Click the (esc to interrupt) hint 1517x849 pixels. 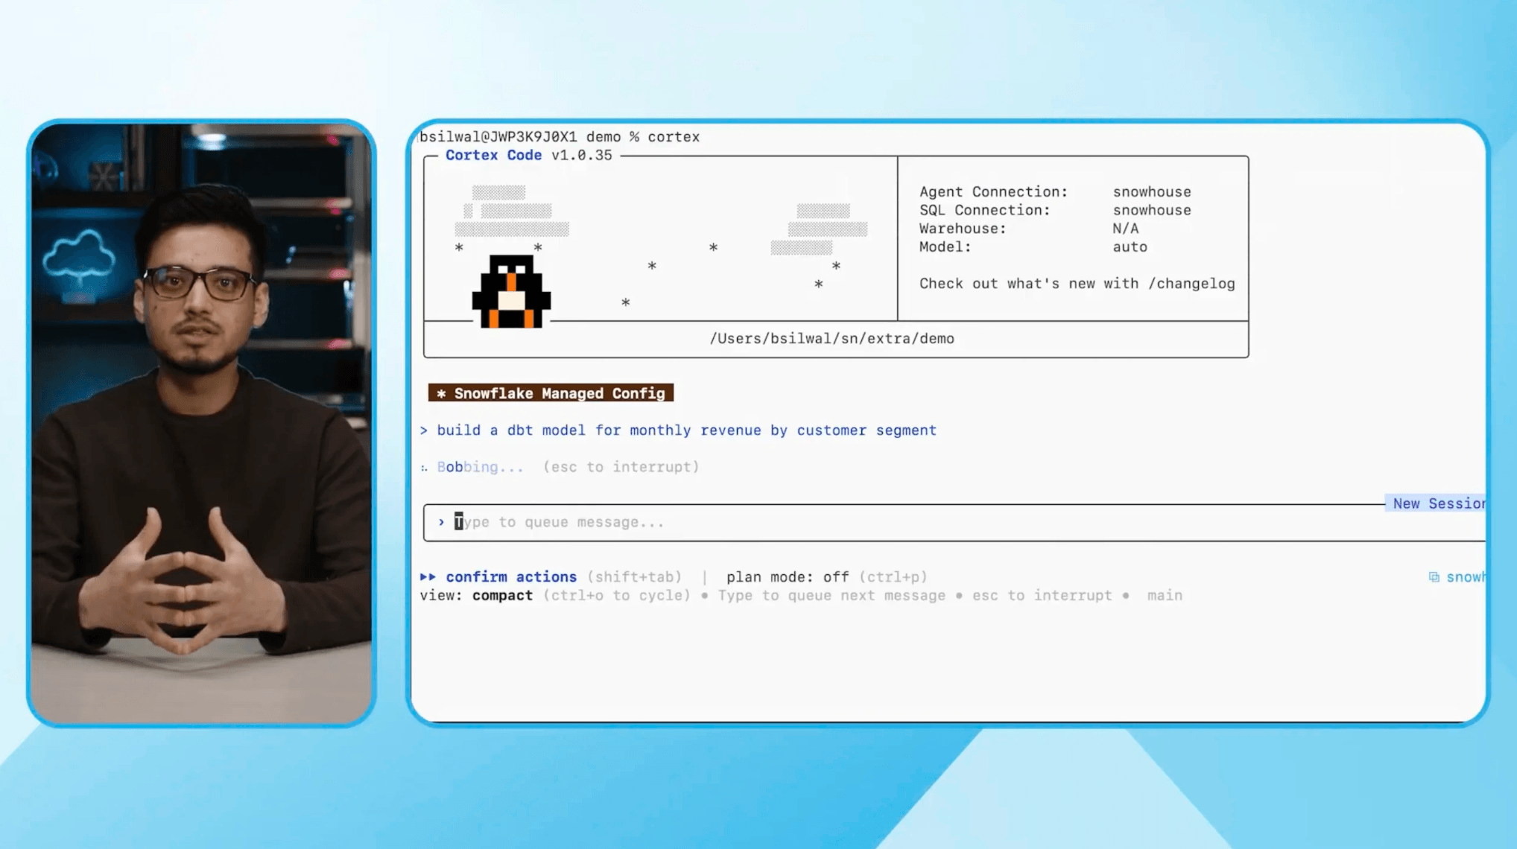pos(621,467)
